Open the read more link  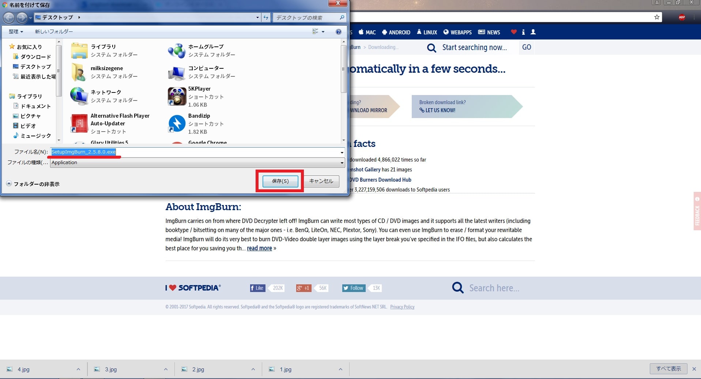pos(259,248)
